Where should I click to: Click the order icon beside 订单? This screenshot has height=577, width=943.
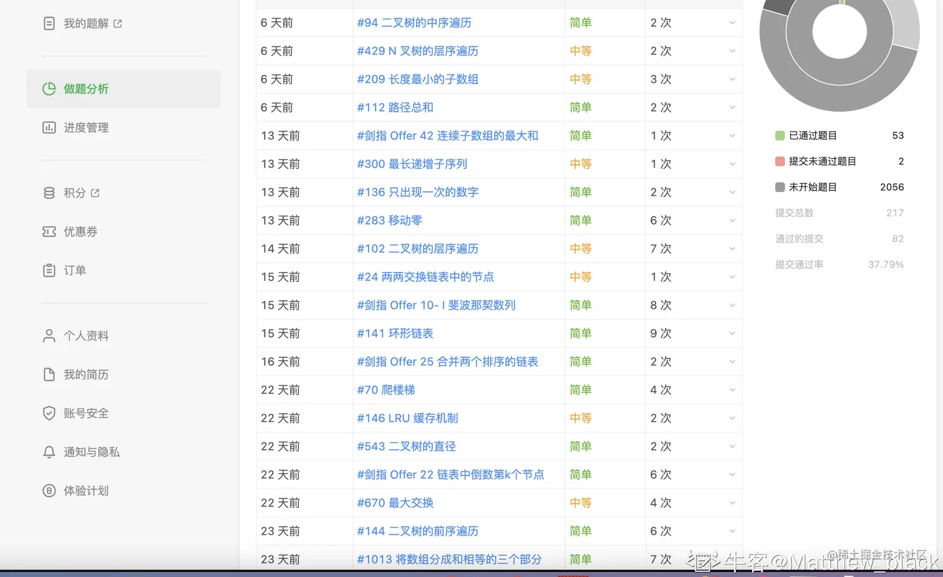click(49, 270)
